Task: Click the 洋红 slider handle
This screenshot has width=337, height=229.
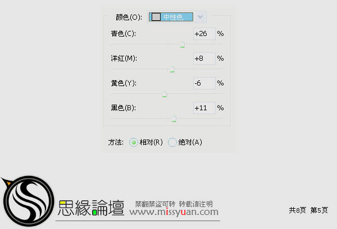Action: click(172, 69)
